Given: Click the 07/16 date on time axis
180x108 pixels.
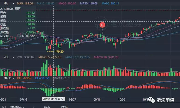Looking at the screenshot, I should (23, 100).
